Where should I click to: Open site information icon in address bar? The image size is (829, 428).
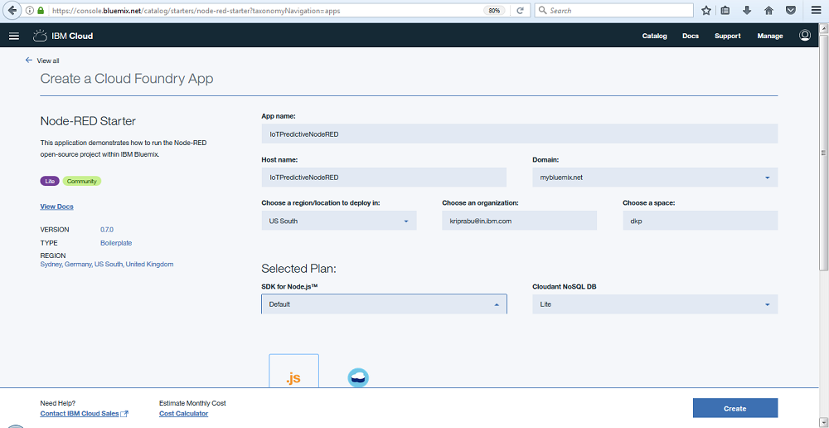(28, 11)
